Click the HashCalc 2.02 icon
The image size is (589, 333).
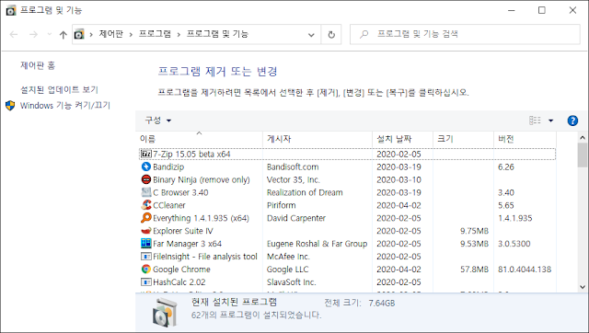145,281
